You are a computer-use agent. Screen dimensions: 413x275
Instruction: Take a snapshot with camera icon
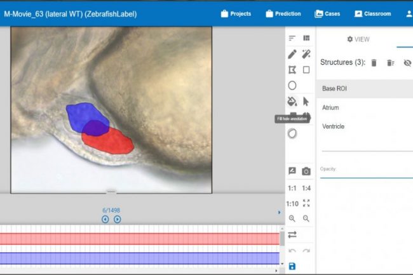(306, 171)
